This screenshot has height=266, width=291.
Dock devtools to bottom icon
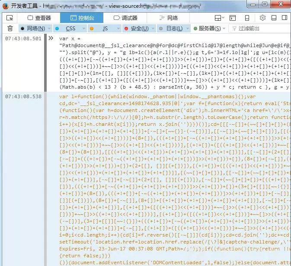pyautogui.click(x=274, y=18)
